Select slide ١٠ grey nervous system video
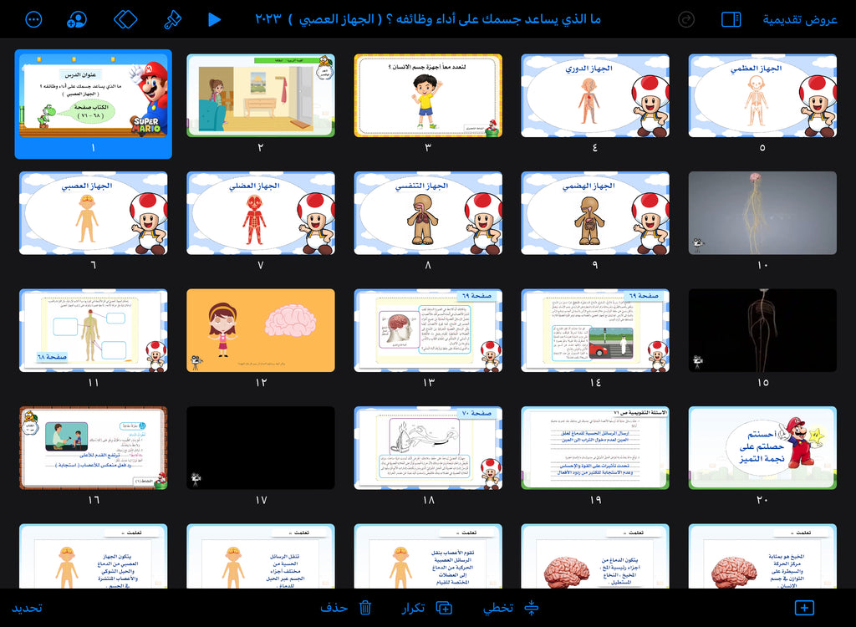This screenshot has width=856, height=627. (762, 213)
